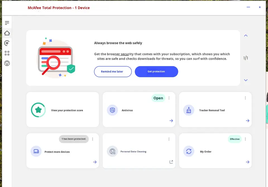Open the My Order three-dot menu

245,139
